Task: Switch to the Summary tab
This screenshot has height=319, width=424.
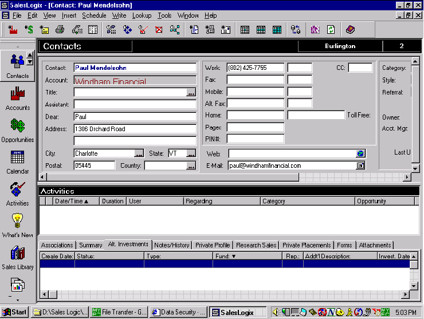Action: pyautogui.click(x=91, y=245)
